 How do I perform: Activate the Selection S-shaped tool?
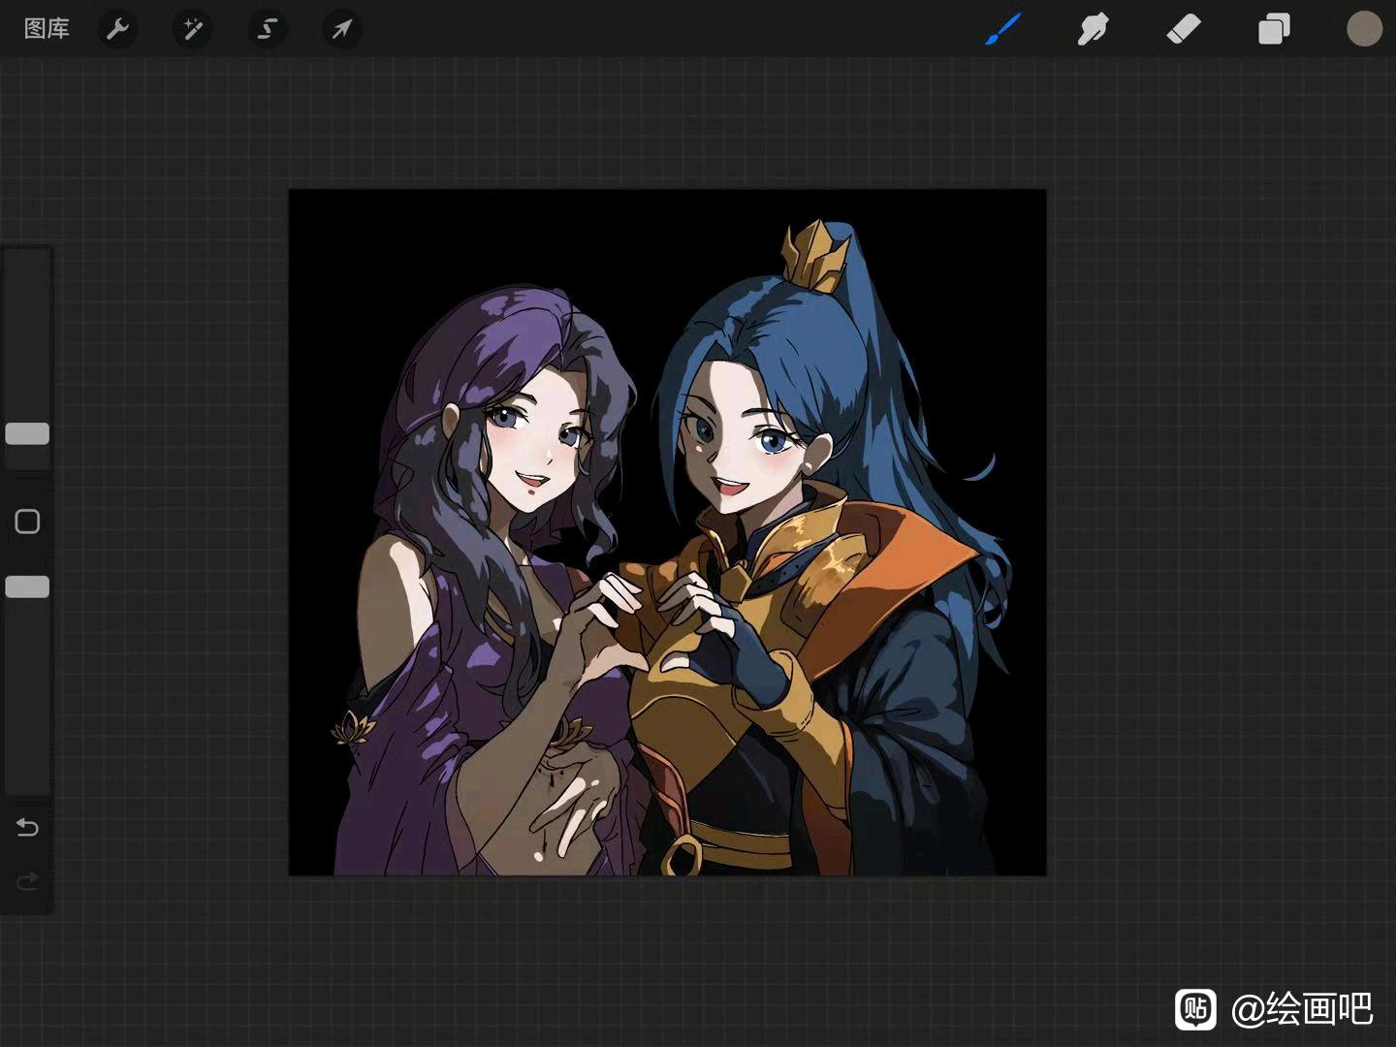point(267,29)
